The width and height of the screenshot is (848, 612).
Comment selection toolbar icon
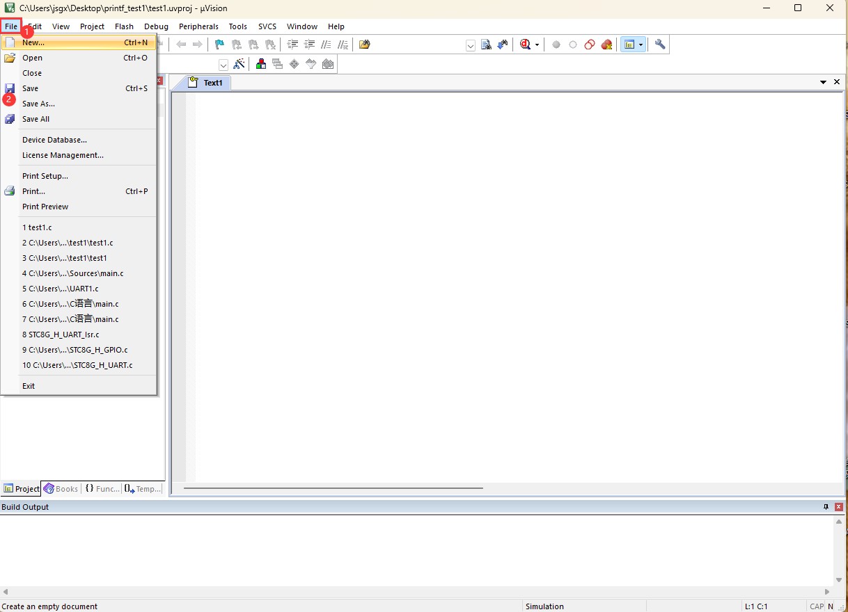(326, 45)
